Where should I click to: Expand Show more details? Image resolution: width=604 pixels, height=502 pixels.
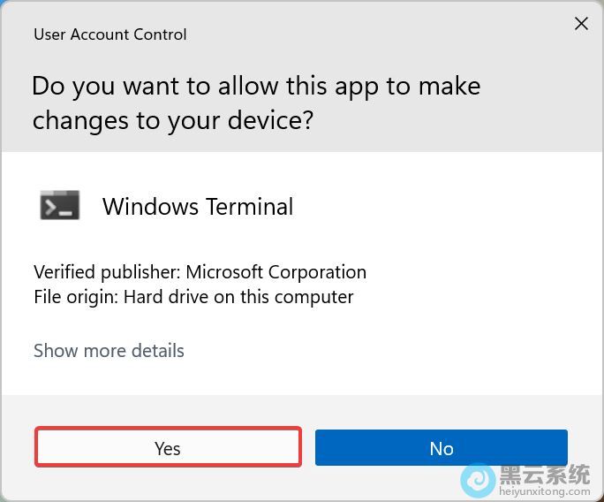click(109, 351)
